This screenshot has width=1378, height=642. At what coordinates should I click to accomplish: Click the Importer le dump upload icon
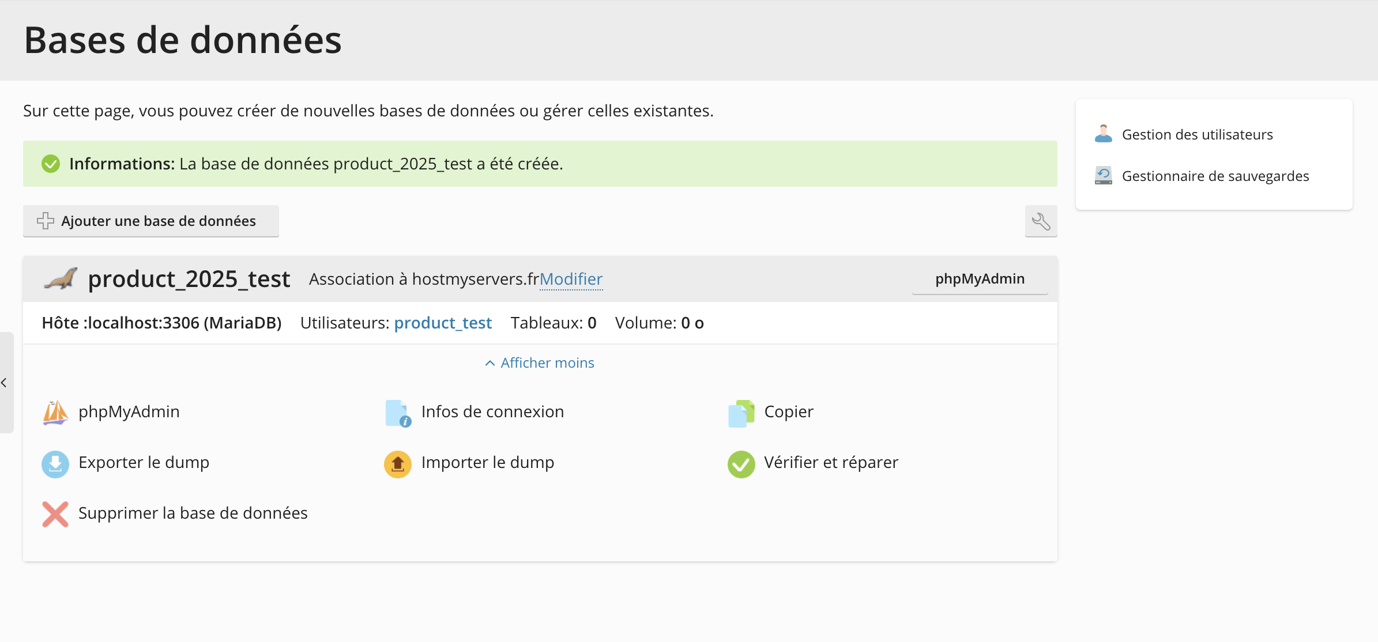(x=397, y=463)
